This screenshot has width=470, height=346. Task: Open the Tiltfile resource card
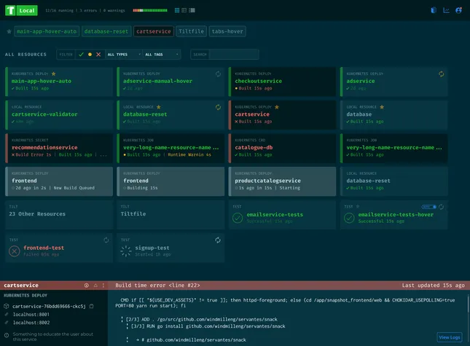(x=171, y=214)
